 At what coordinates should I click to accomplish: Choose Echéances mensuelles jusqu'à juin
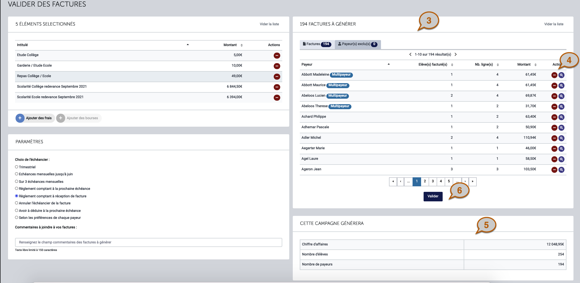(17, 174)
